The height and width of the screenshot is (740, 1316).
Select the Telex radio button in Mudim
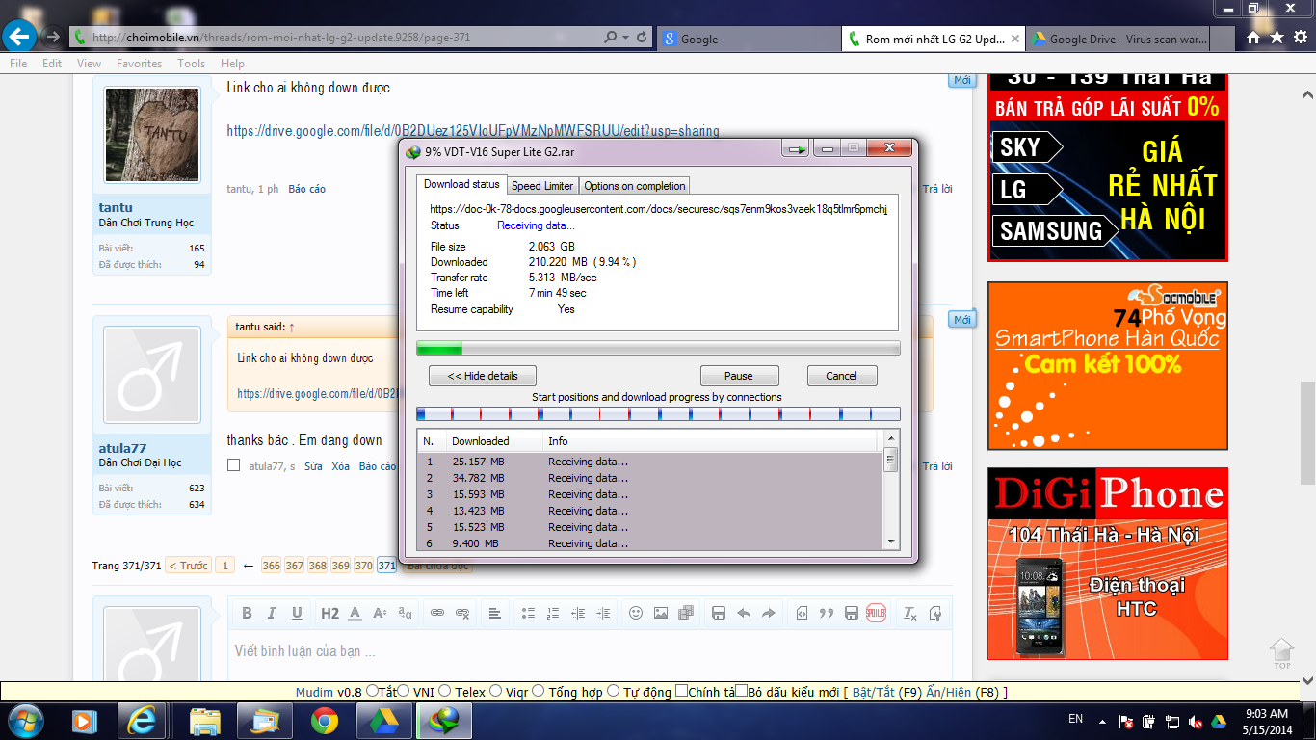[x=447, y=691]
